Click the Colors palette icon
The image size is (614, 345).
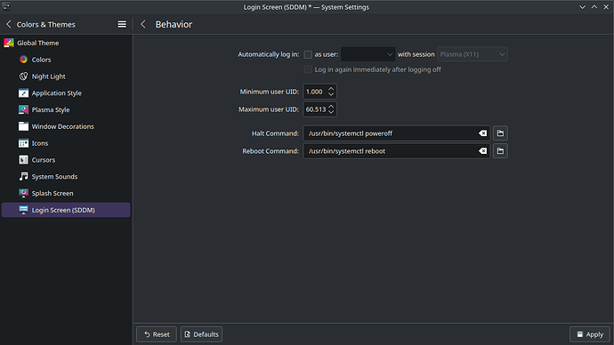pyautogui.click(x=23, y=60)
